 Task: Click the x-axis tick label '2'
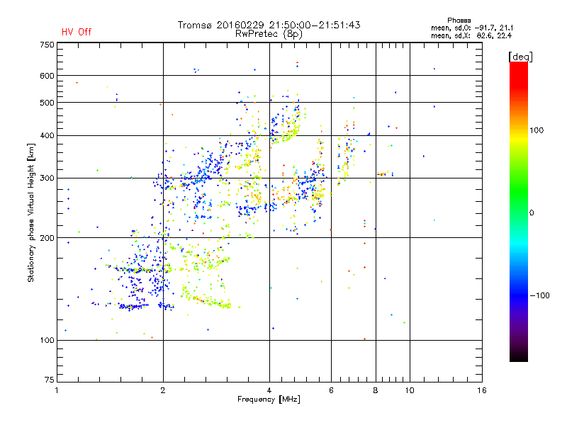point(163,390)
